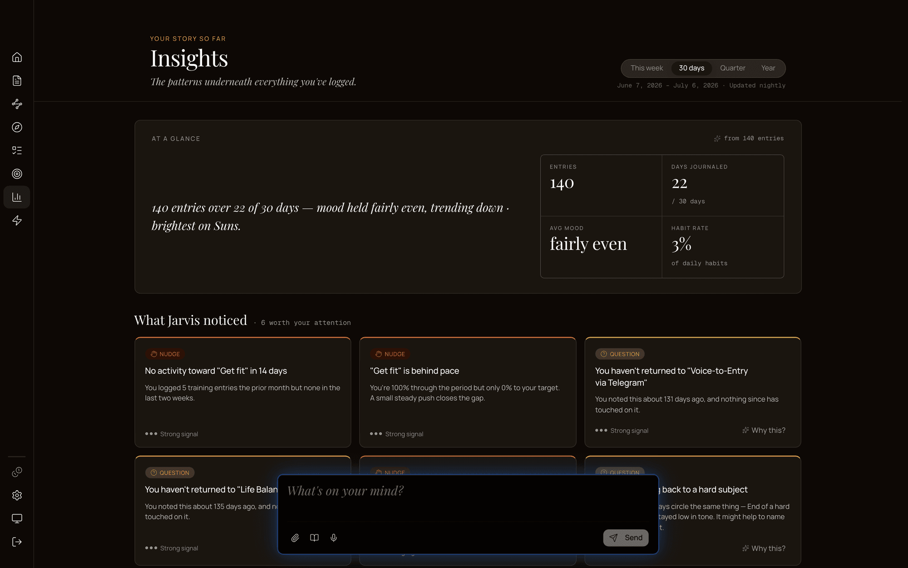Image resolution: width=908 pixels, height=568 pixels.
Task: Open the 'No activity toward Get fit' card
Action: coord(243,392)
